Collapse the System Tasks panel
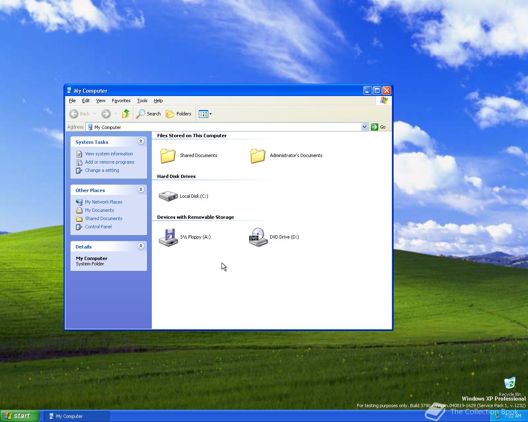Viewport: 528px width, 422px height. click(x=141, y=141)
